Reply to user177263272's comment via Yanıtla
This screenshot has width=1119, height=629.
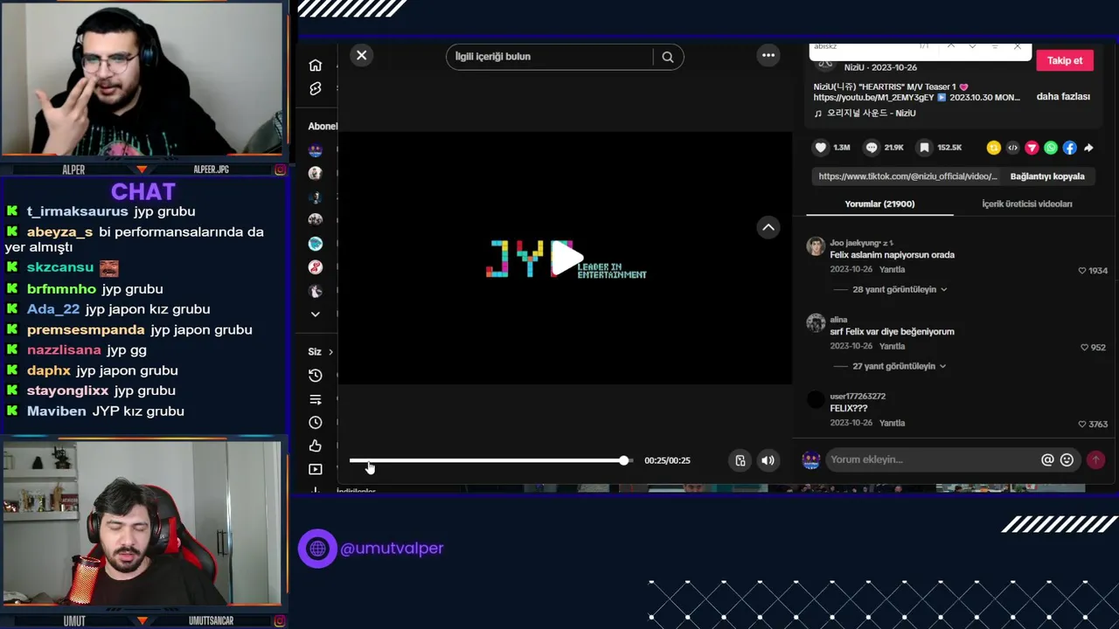tap(892, 423)
